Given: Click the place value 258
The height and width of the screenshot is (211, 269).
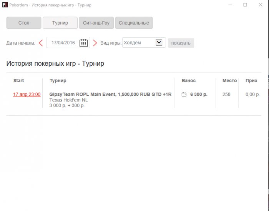Looking at the screenshot, I should (x=226, y=94).
